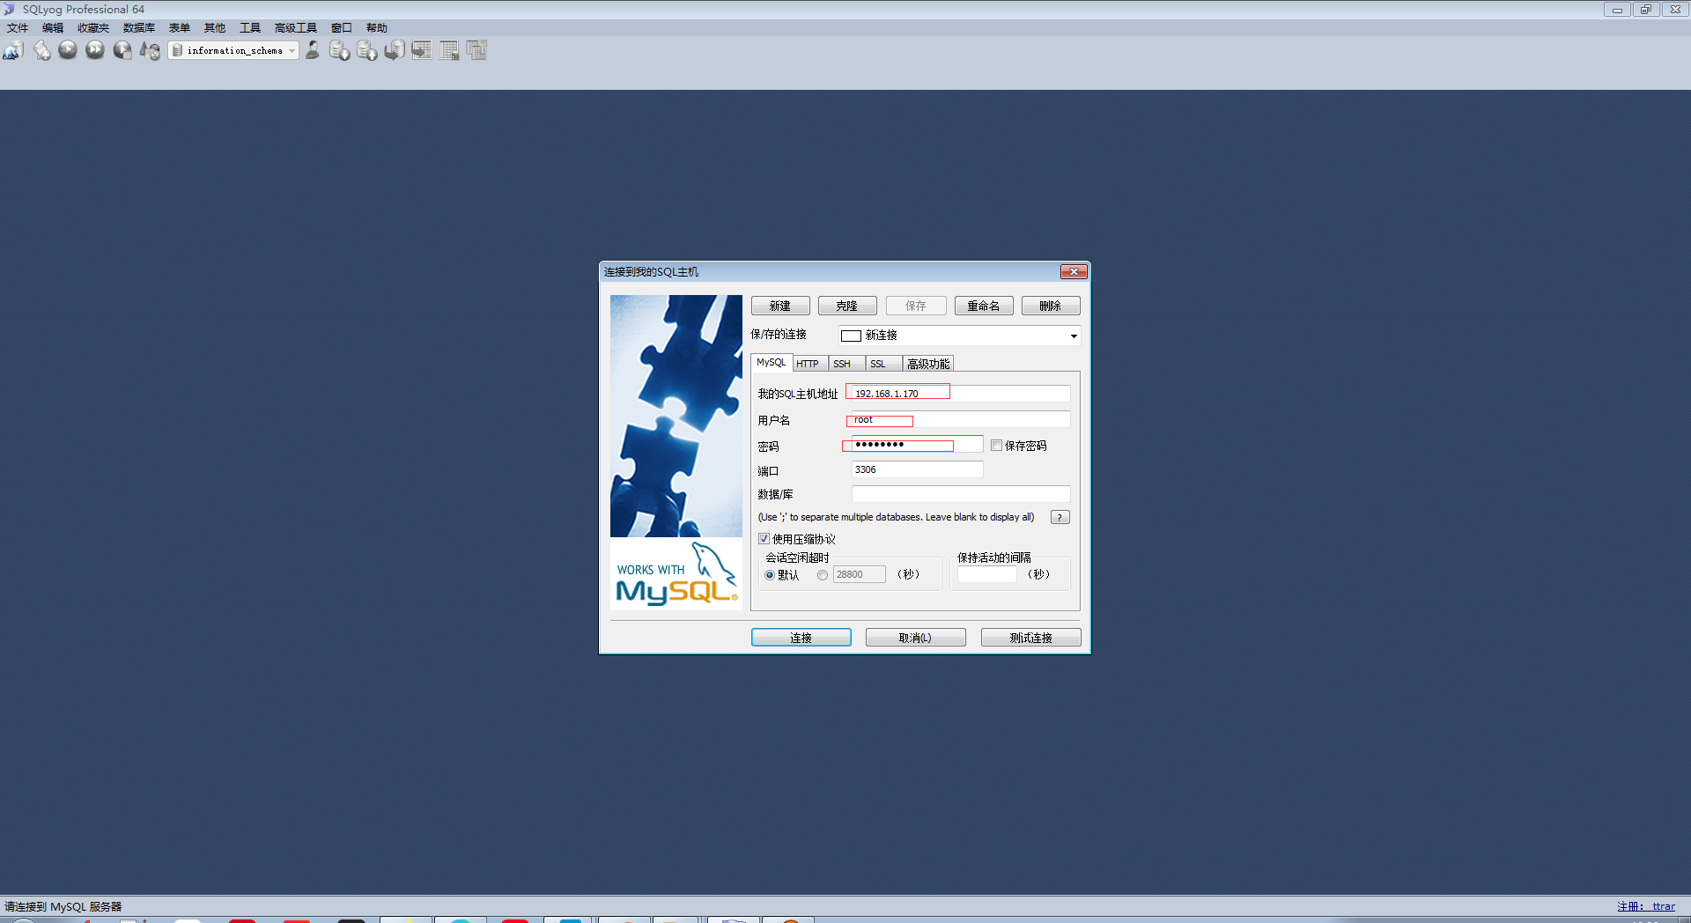
Task: Click the database with down-arrow icon
Action: [x=340, y=50]
